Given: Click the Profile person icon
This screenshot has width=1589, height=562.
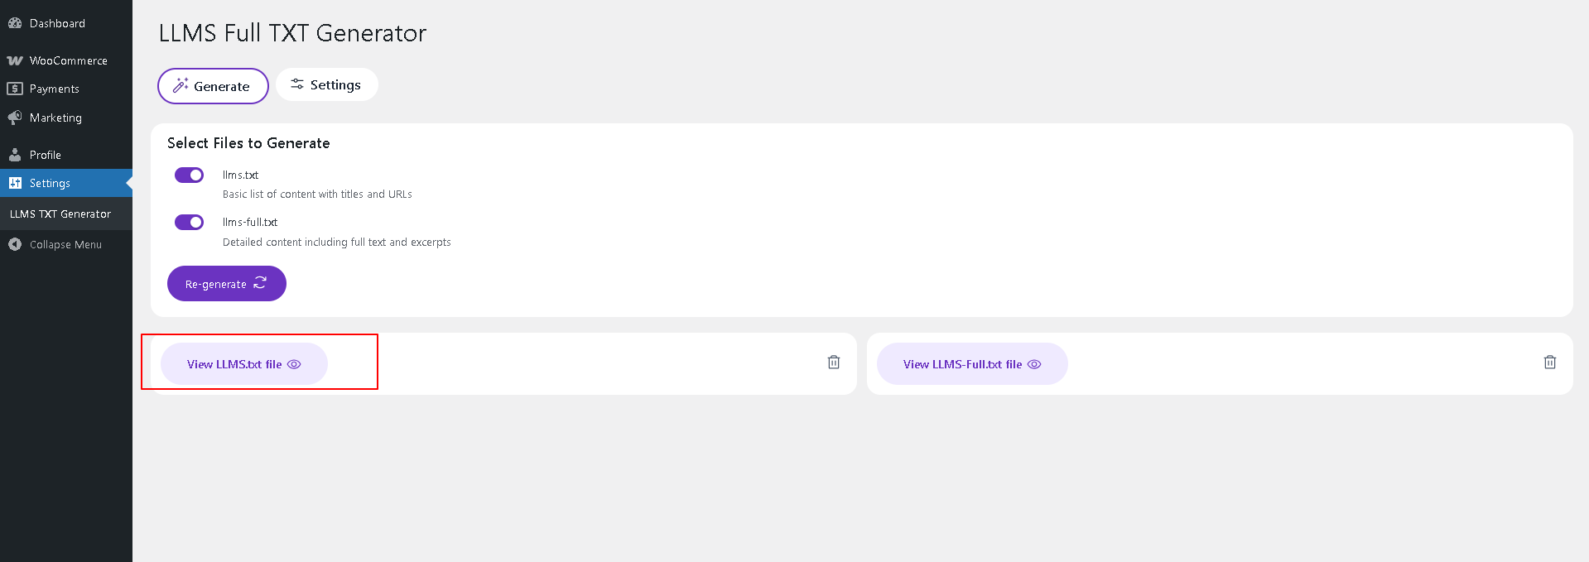Looking at the screenshot, I should [15, 155].
